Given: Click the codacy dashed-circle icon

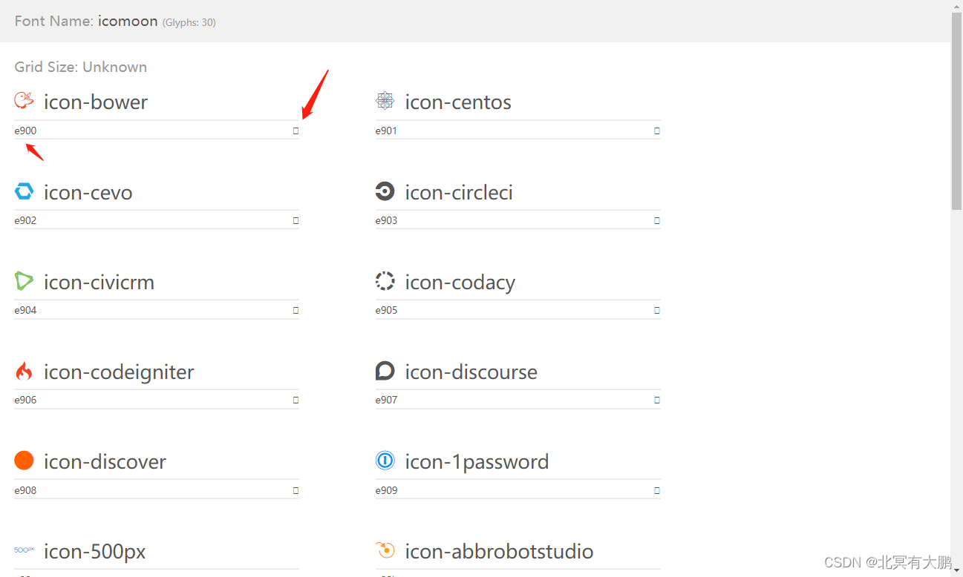Looking at the screenshot, I should [385, 282].
